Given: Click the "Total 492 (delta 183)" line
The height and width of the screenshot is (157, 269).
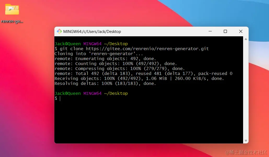Looking at the screenshot, I should tap(144, 73).
